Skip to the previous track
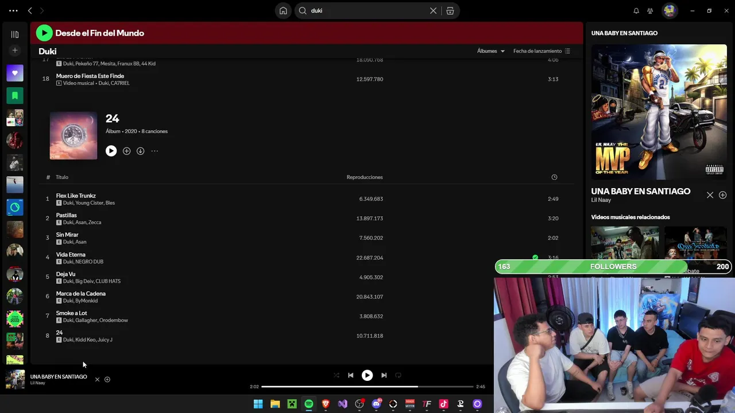 (x=350, y=375)
